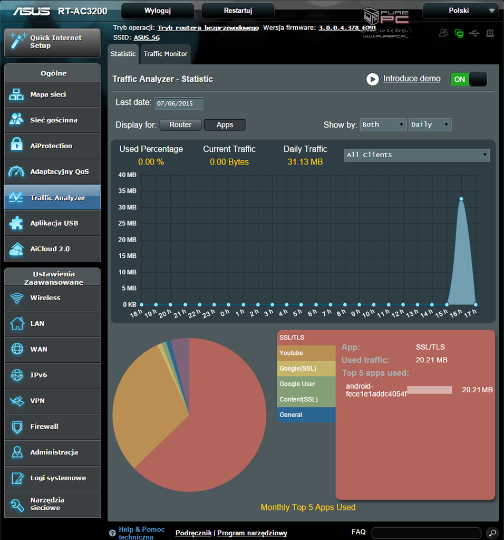Viewport: 504px width, 540px height.
Task: Click the android-fece1e1addc4054f client name
Action: (x=376, y=390)
